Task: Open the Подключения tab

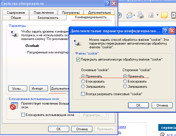Action: tap(43, 13)
